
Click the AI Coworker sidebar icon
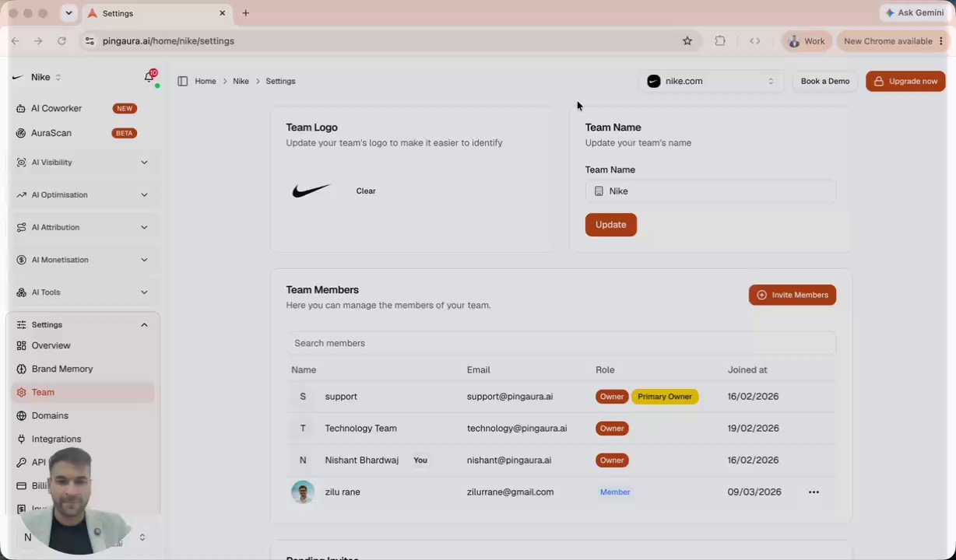(x=21, y=108)
